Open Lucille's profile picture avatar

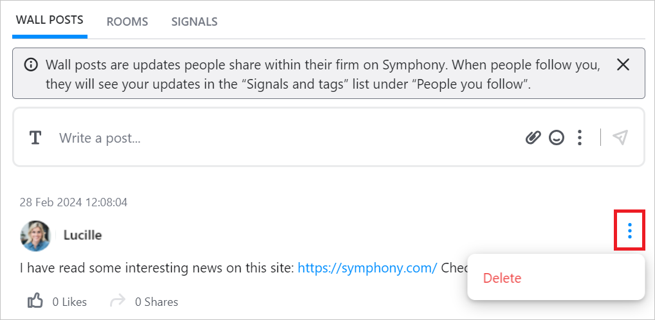tap(35, 236)
